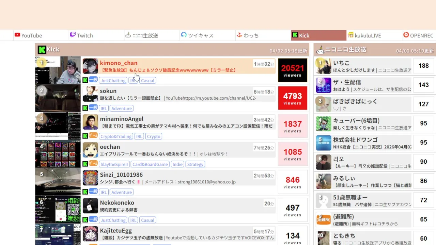
Task: Open (避難所) orange avatar icon
Action: [x=323, y=219]
